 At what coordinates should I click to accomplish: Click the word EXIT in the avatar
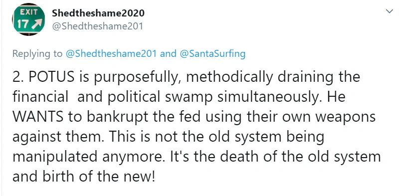29,12
